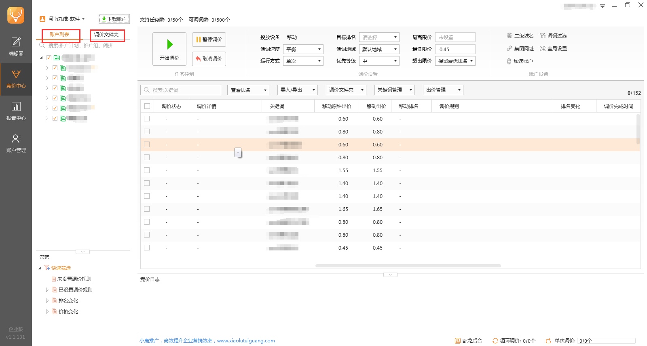Click the 搜索:关键词 search field

pos(181,90)
